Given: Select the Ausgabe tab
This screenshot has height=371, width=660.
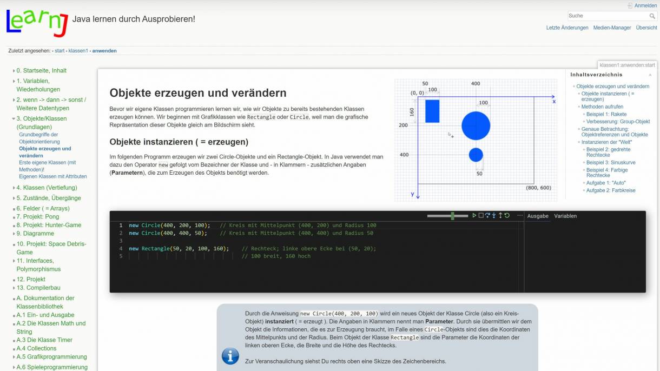Looking at the screenshot, I should (537, 216).
